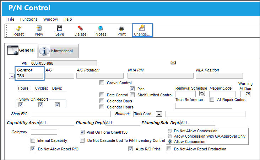Uncheck Do Not Allow Reset R/O
This screenshot has height=160, width=260.
(33, 149)
